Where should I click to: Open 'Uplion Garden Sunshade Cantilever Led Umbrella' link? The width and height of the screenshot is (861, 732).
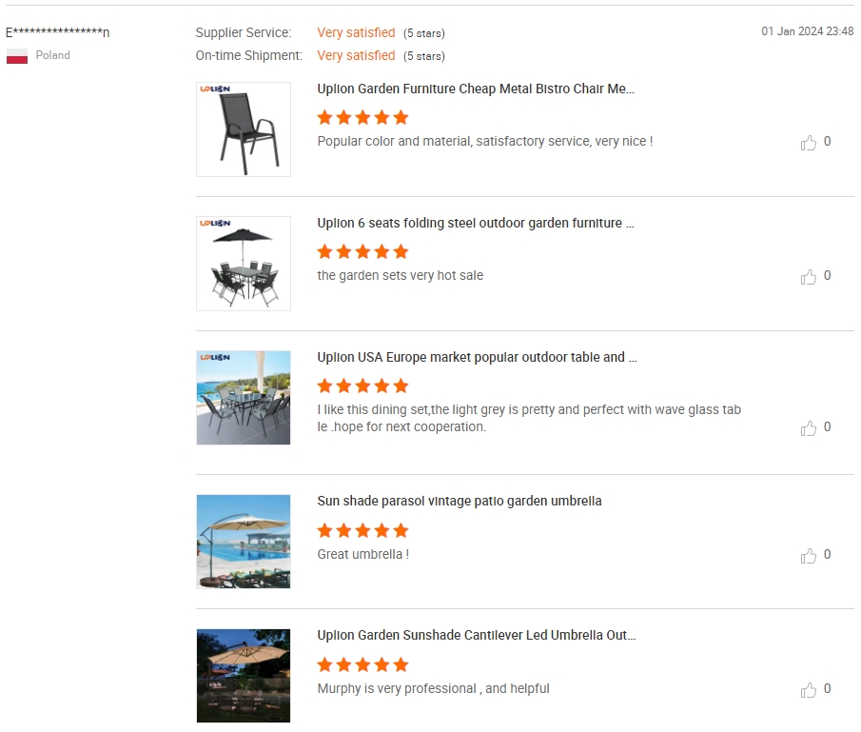pyautogui.click(x=477, y=636)
